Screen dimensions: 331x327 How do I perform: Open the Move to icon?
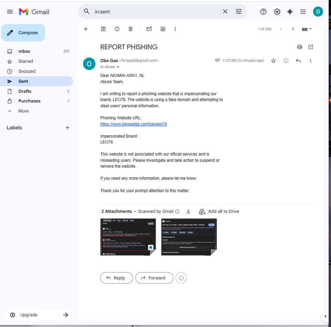tap(163, 29)
